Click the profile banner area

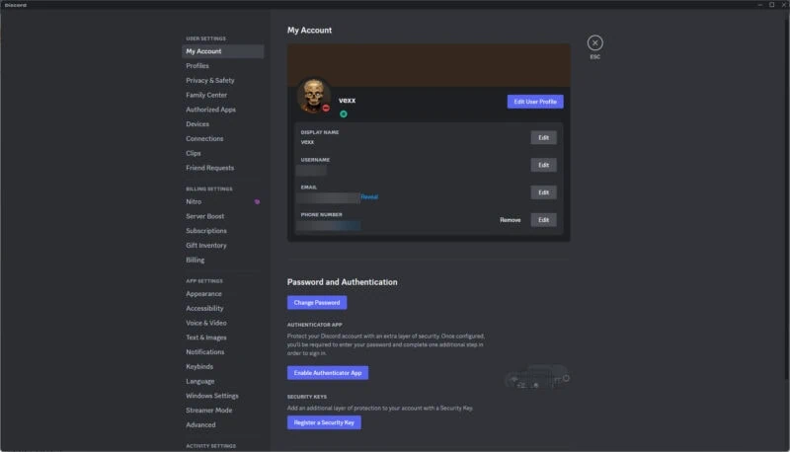(429, 65)
